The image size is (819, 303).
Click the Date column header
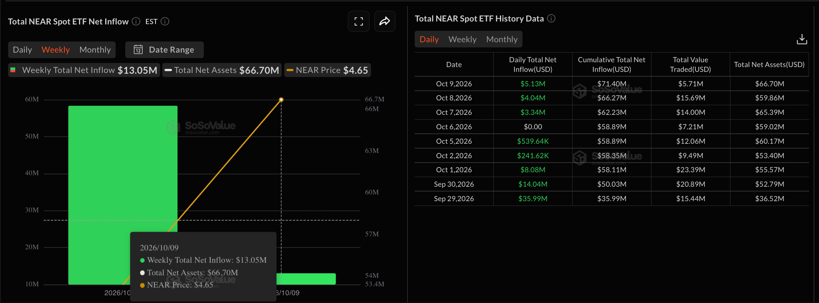tap(454, 64)
